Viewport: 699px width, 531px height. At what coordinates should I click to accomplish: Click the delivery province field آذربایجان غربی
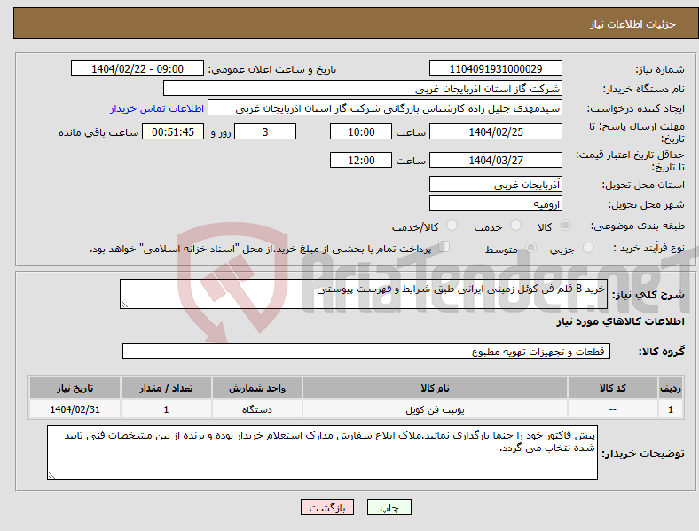pos(496,184)
